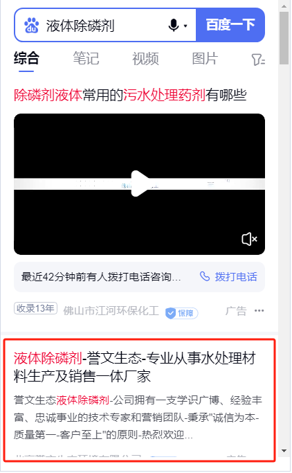Switch to the 视频 tab
The width and height of the screenshot is (292, 473).
[145, 58]
